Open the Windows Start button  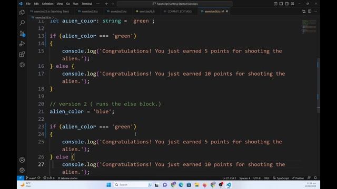pos(108,185)
